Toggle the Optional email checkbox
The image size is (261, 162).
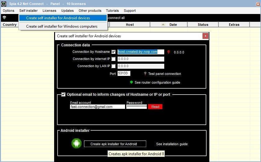click(x=63, y=95)
